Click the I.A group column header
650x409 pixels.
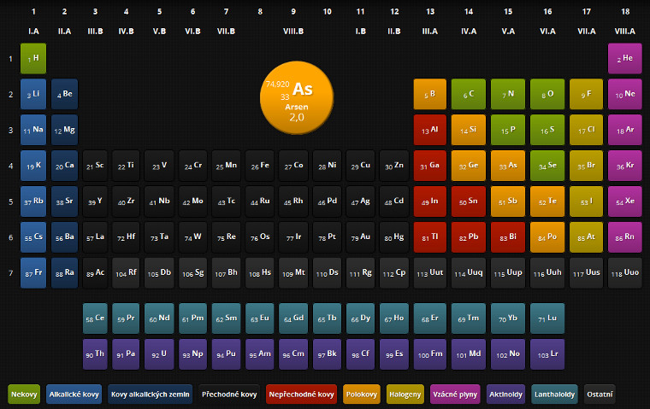(x=34, y=32)
